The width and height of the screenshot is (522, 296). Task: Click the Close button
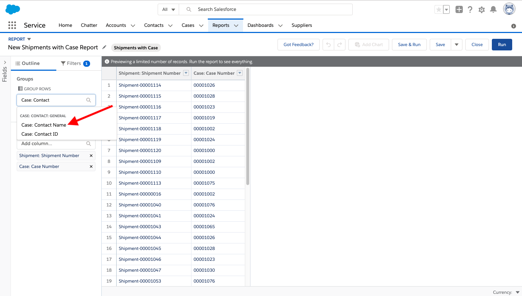[x=477, y=45]
